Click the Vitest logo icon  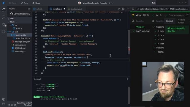point(133,15)
